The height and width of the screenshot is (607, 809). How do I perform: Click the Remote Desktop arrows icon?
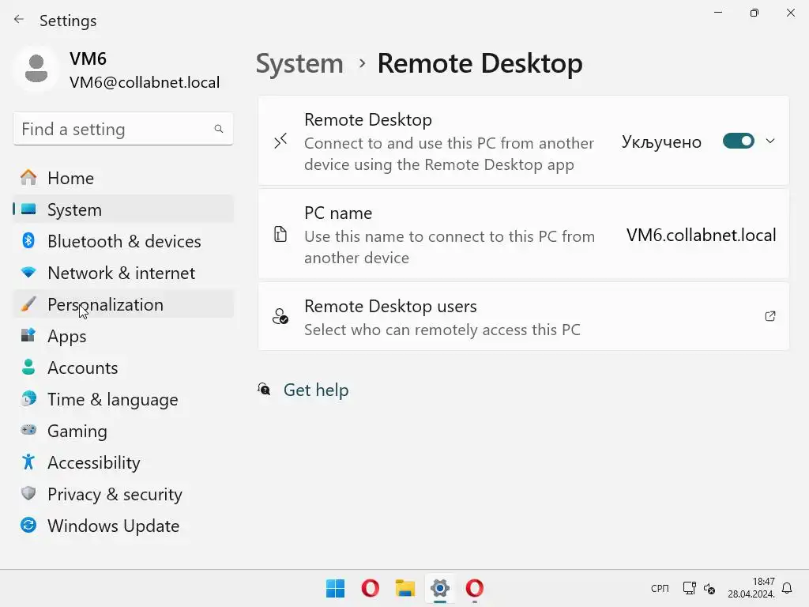coord(280,141)
